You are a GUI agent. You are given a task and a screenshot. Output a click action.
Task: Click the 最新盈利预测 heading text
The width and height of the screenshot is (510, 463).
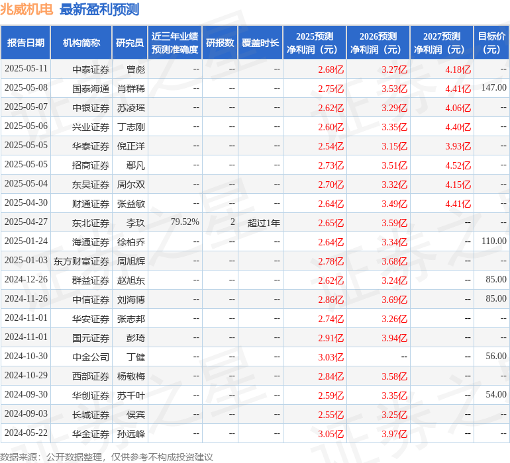click(x=99, y=9)
